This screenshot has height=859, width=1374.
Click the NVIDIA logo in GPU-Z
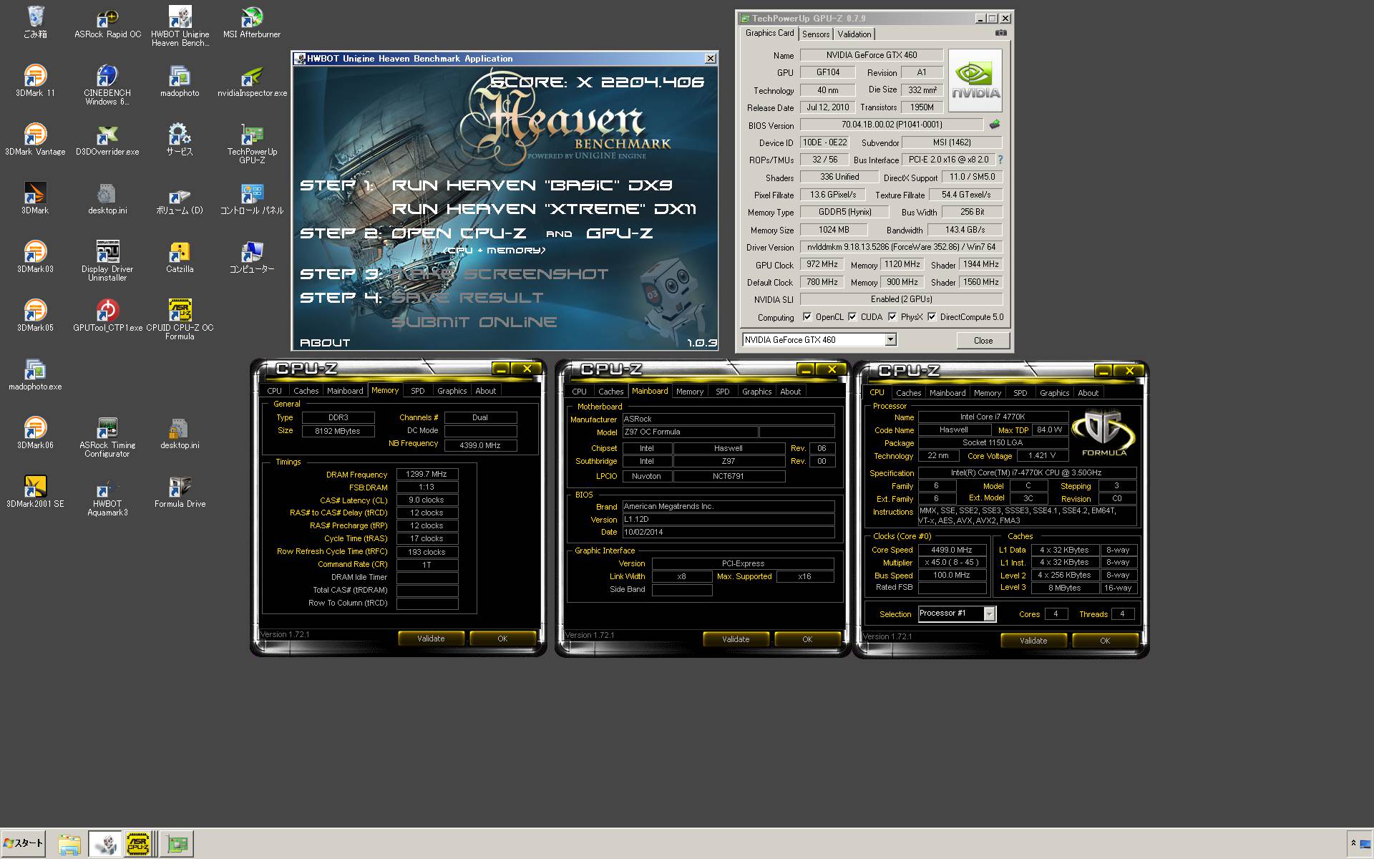click(x=975, y=80)
